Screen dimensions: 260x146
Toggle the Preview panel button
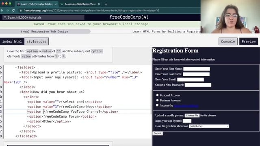[249, 41]
